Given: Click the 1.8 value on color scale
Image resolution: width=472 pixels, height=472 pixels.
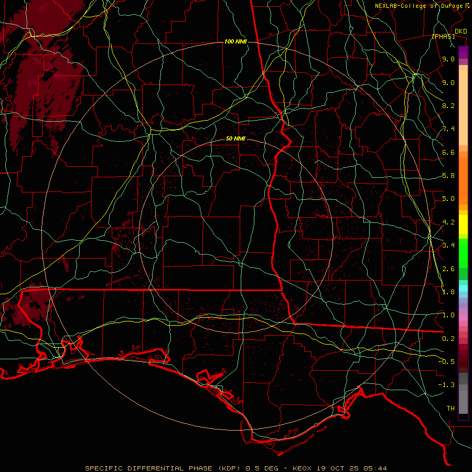Looking at the screenshot, I should [448, 292].
